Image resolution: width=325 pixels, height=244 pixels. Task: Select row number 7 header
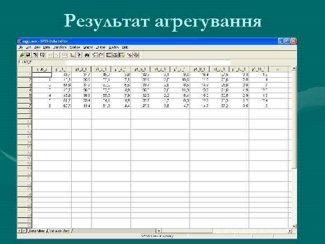coord(25,106)
